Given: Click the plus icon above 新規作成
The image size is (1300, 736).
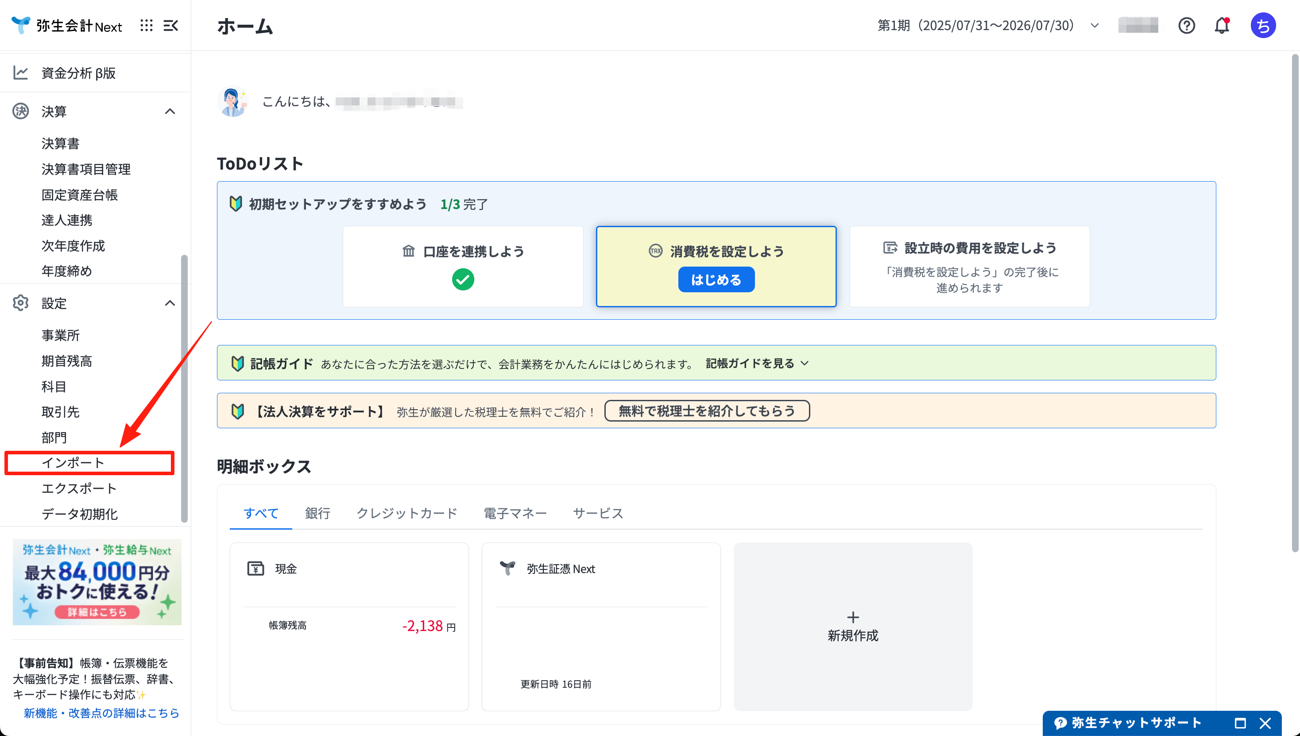Looking at the screenshot, I should click(853, 617).
